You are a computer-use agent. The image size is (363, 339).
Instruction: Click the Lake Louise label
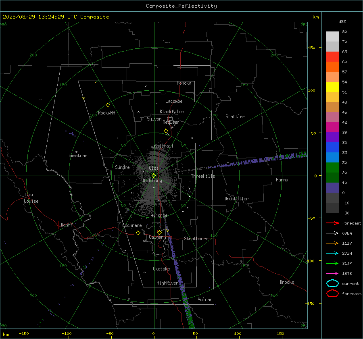31,198
